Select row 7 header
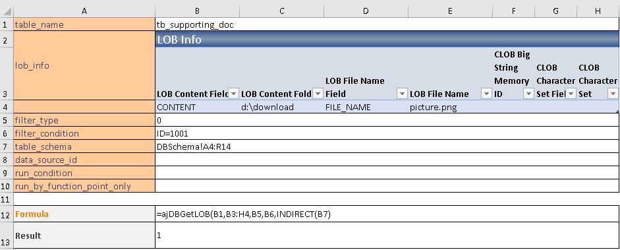Image resolution: width=620 pixels, height=250 pixels. click(7, 146)
